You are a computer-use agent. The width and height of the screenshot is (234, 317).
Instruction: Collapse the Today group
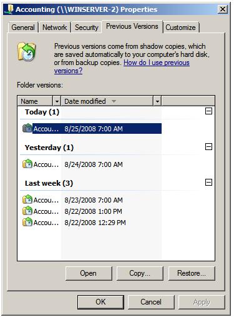208,111
